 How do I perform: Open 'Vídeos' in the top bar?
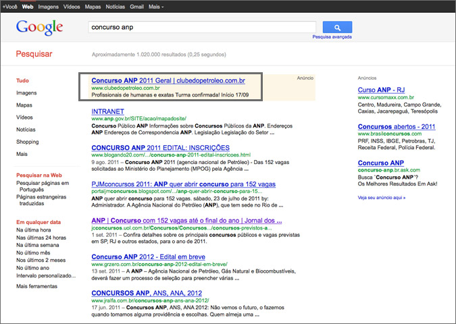(72, 6)
